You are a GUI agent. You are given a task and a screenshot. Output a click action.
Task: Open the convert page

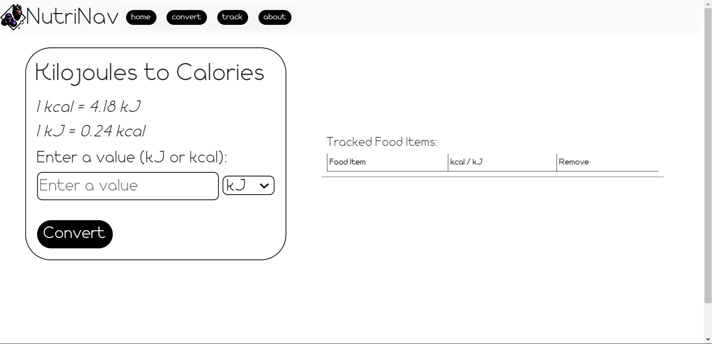pyautogui.click(x=187, y=17)
